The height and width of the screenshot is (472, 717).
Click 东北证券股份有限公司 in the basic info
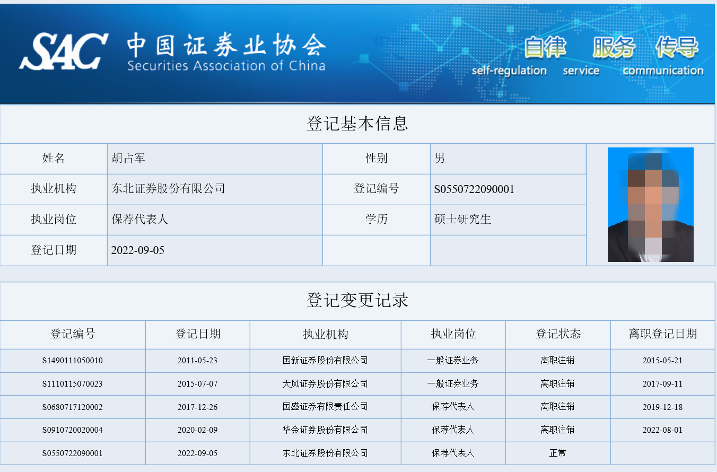click(168, 188)
